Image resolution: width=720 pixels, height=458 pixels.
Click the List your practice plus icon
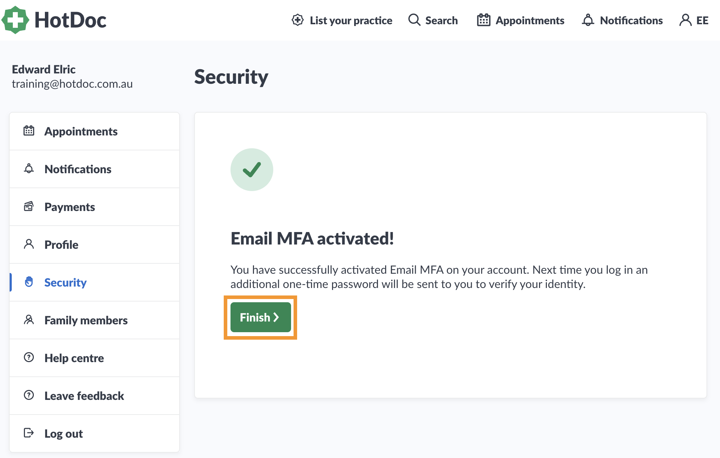(297, 20)
